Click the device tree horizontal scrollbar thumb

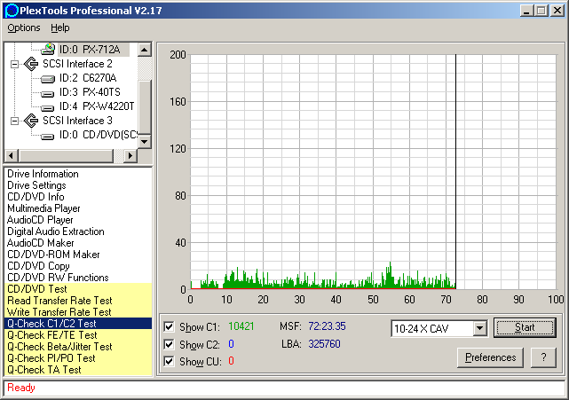click(x=66, y=156)
